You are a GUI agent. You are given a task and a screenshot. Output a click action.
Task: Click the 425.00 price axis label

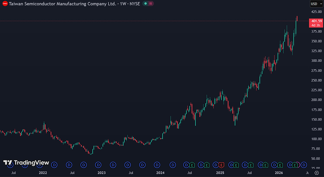316,12
